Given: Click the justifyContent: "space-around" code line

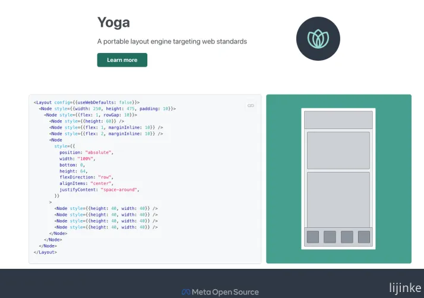Looking at the screenshot, I should (x=99, y=190).
